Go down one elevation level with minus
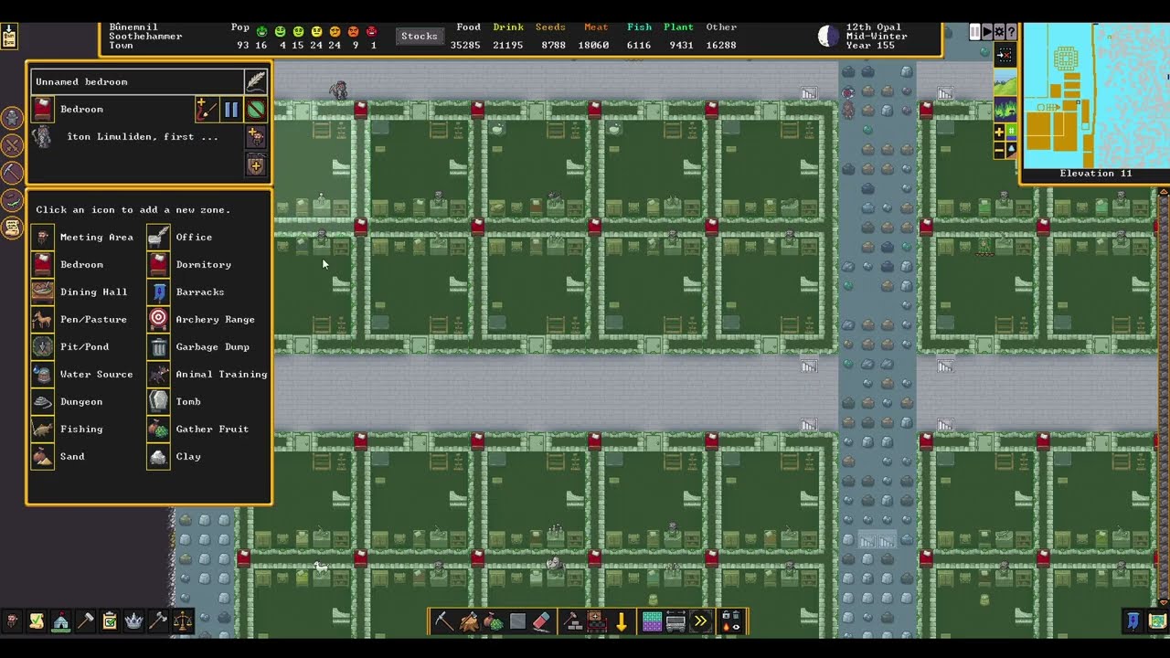 pyautogui.click(x=999, y=149)
